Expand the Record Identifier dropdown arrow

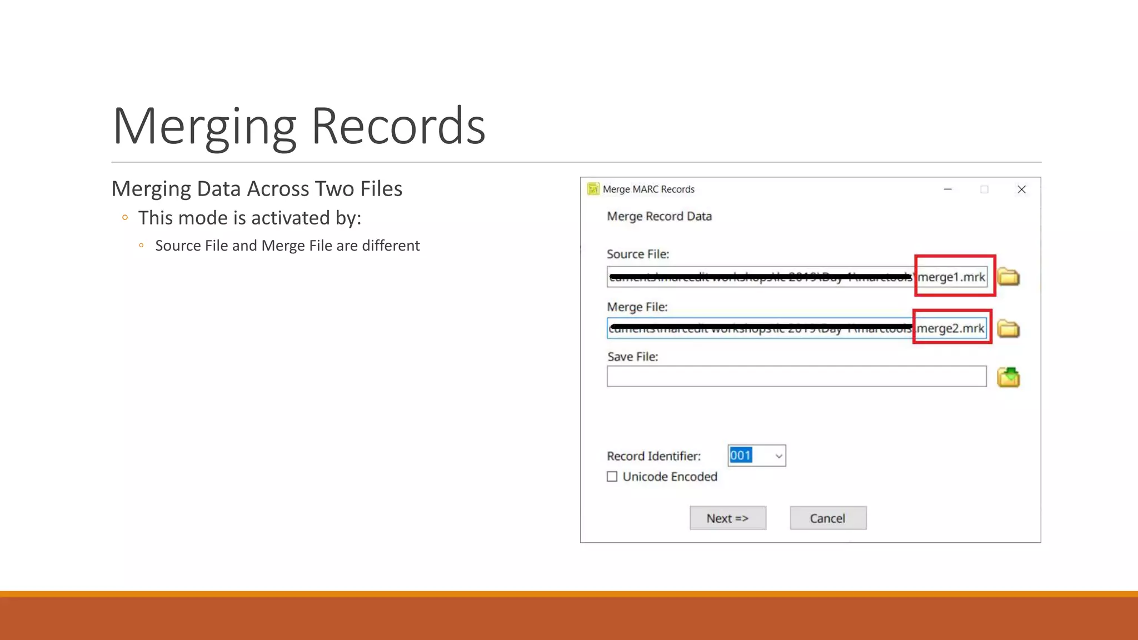click(x=778, y=456)
